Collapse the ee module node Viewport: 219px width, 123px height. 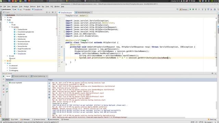[5, 20]
